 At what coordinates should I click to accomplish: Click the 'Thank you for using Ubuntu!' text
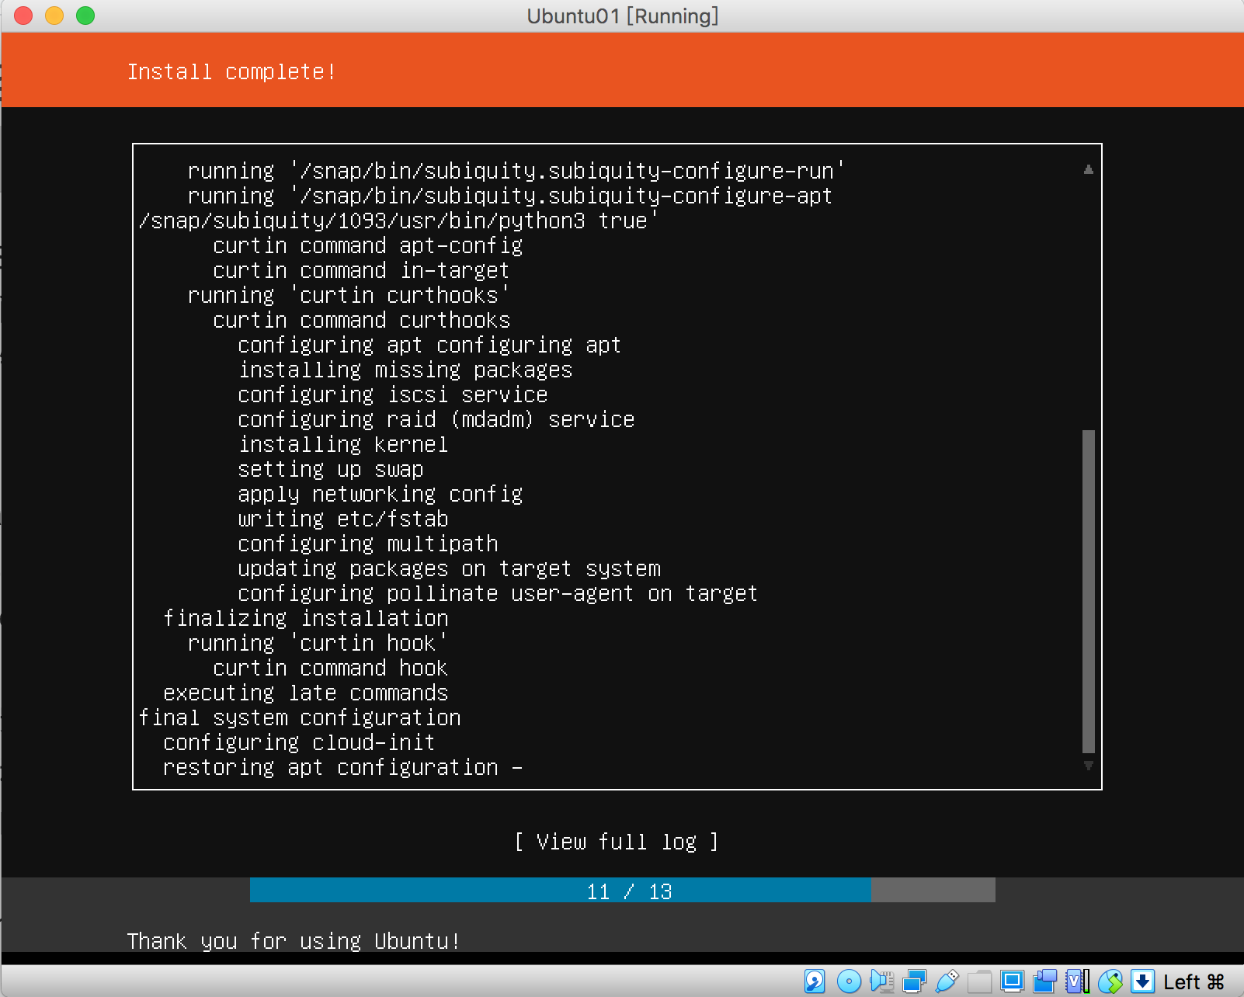(294, 941)
